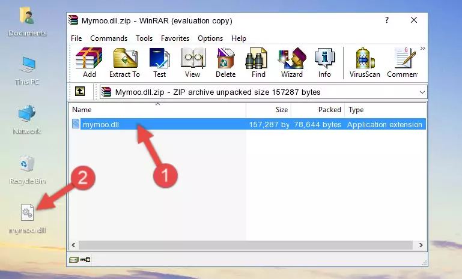The width and height of the screenshot is (462, 279).
Task: Select the Documents desktop icon
Action: (x=27, y=23)
